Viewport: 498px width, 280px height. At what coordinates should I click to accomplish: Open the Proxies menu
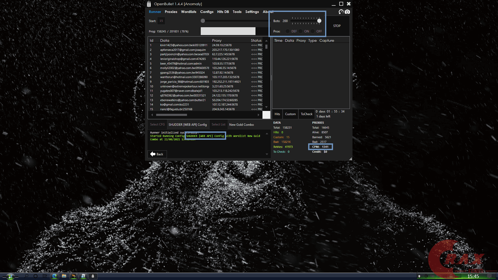(171, 12)
